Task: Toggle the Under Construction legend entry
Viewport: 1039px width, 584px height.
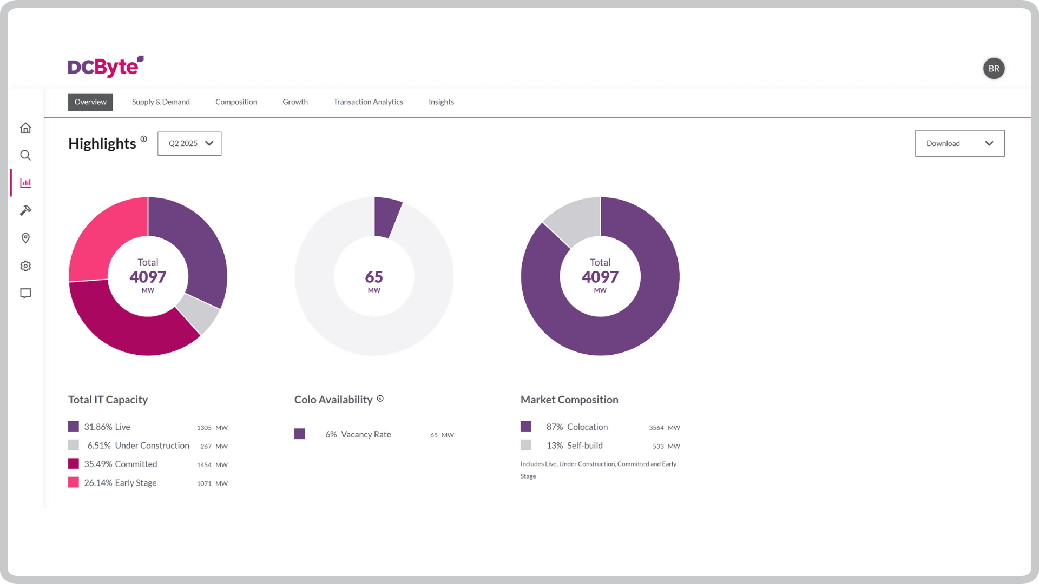Action: coord(138,446)
